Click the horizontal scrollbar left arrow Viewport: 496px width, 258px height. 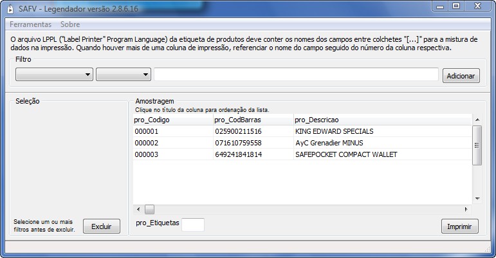(138, 209)
